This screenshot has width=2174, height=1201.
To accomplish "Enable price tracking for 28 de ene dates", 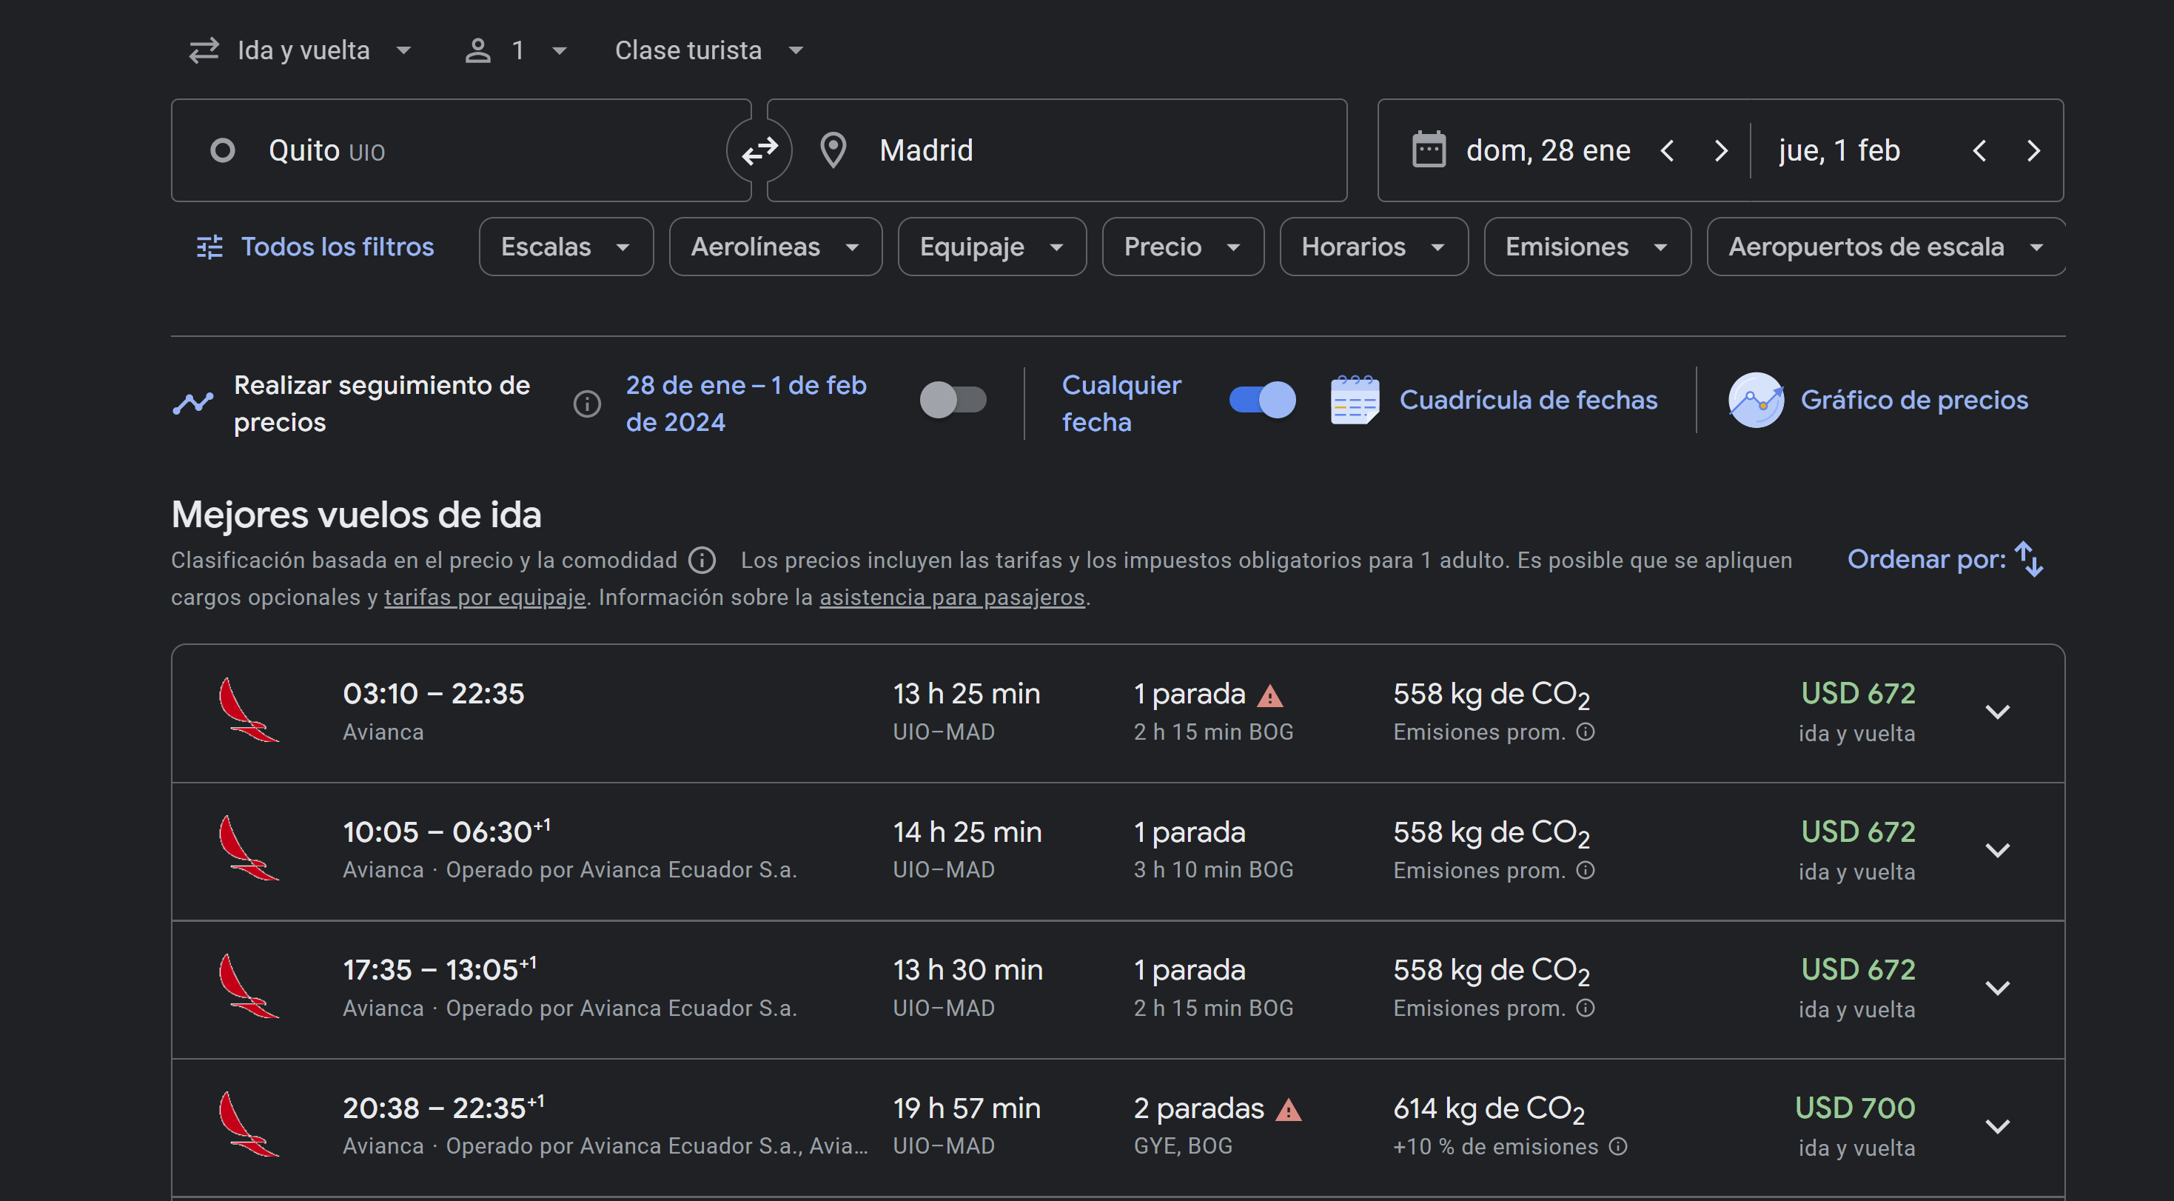I will (x=953, y=400).
